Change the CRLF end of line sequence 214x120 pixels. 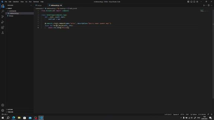[187, 114]
